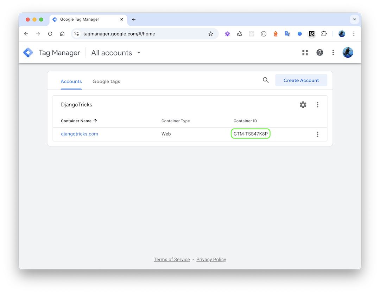Open the Privacy Policy link
The width and height of the screenshot is (380, 294).
(211, 259)
